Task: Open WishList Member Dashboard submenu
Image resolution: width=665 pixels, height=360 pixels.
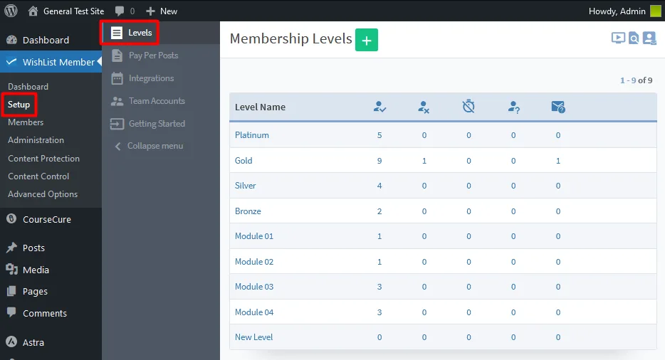Action: [x=28, y=87]
